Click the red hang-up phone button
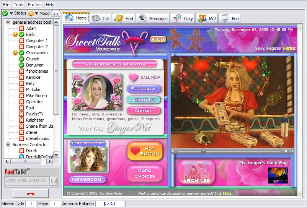This screenshot has height=208, width=307. click(x=31, y=193)
